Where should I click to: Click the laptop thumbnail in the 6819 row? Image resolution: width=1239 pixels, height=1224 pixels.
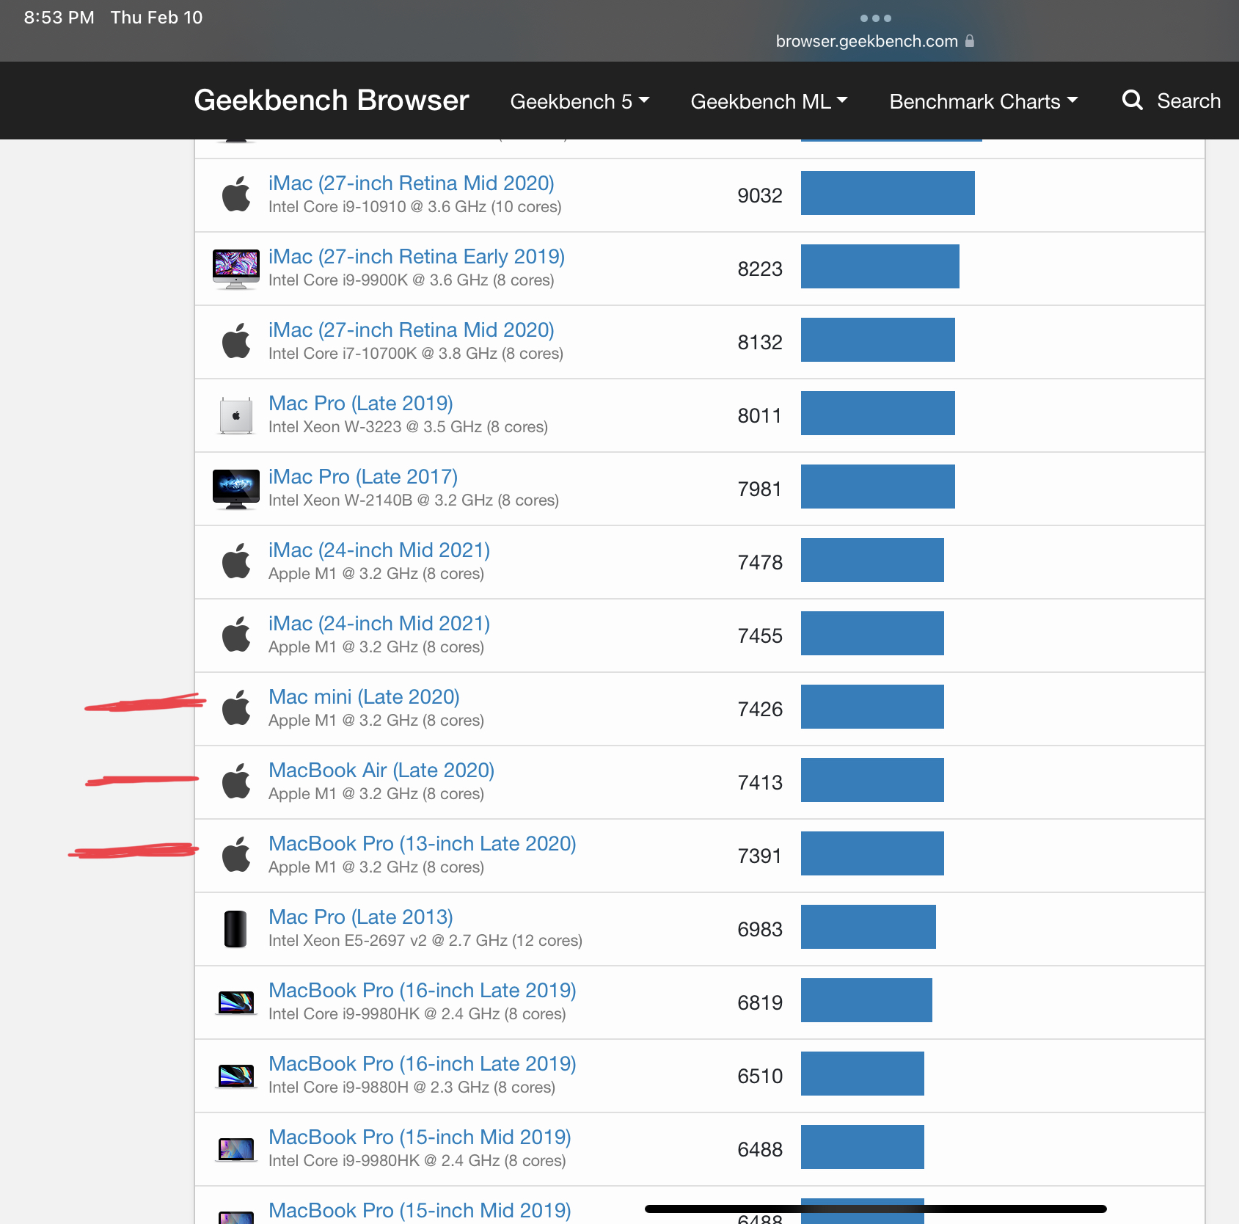pyautogui.click(x=236, y=1002)
